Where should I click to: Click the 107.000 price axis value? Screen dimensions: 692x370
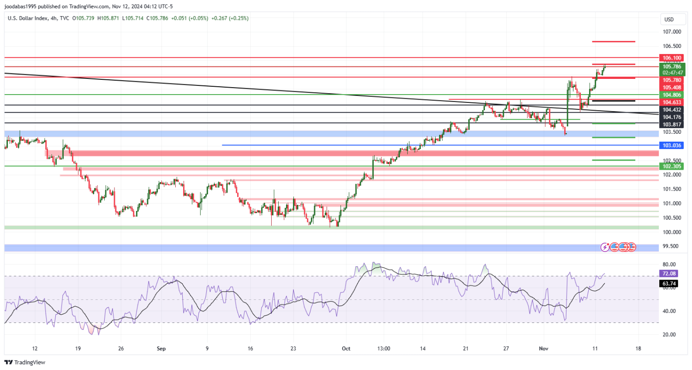coord(672,32)
